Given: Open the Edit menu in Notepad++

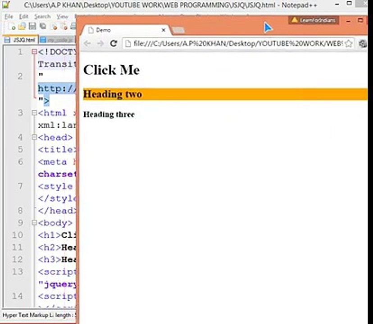Looking at the screenshot, I should coord(23,16).
